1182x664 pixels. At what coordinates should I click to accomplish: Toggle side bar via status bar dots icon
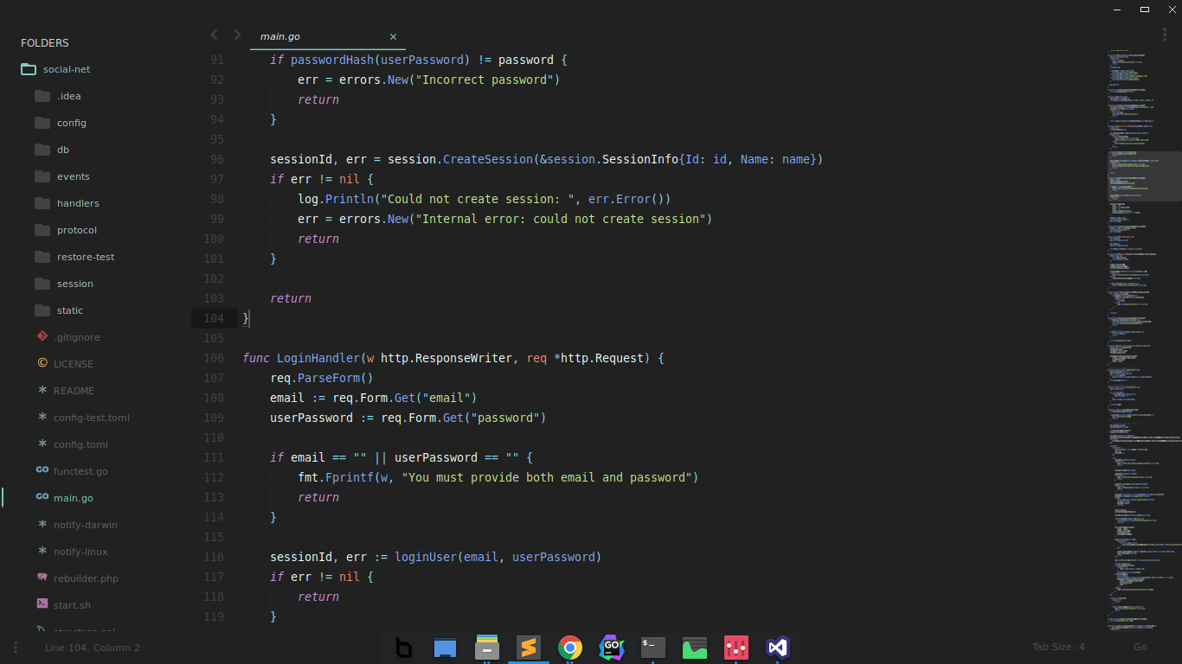click(15, 648)
